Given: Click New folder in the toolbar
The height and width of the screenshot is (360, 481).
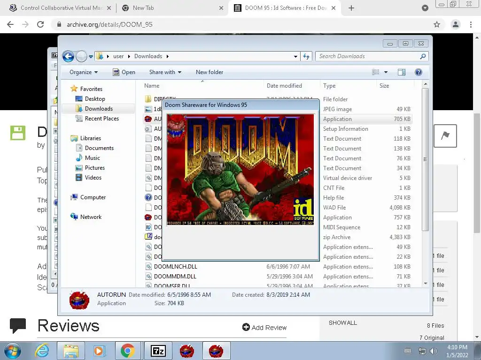Looking at the screenshot, I should click(209, 72).
